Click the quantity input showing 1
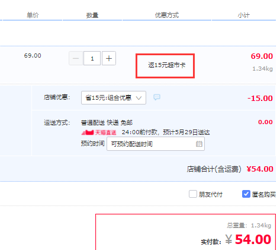Image resolution: width=280 pixels, height=250 pixels. click(92, 58)
